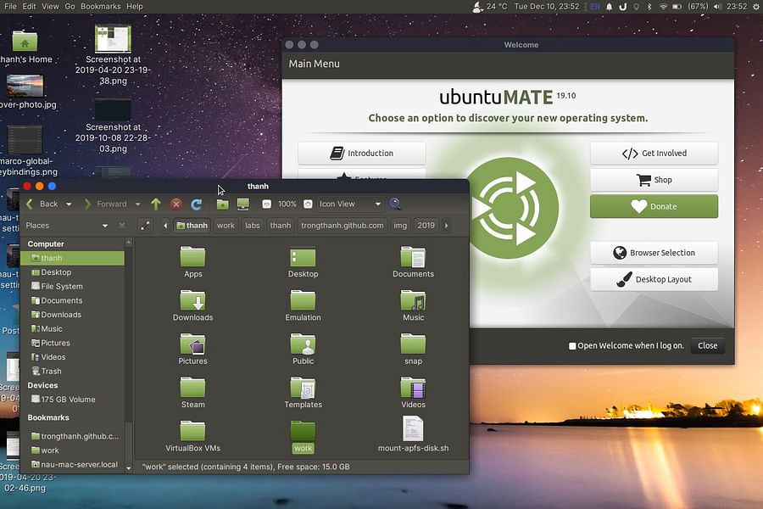The height and width of the screenshot is (509, 763).
Task: Refresh the folder view with the reload icon
Action: [197, 204]
